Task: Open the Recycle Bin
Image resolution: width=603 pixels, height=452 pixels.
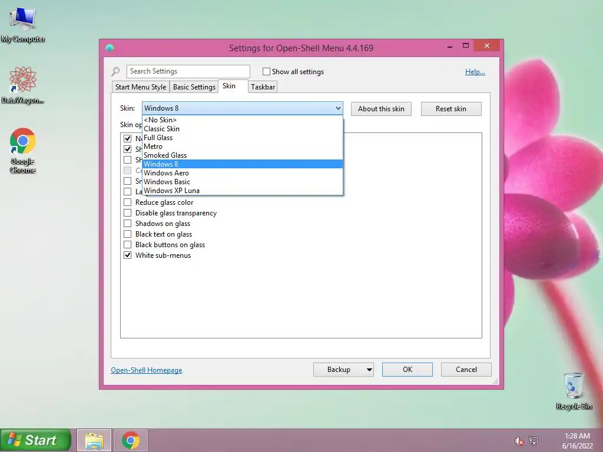Action: (574, 391)
